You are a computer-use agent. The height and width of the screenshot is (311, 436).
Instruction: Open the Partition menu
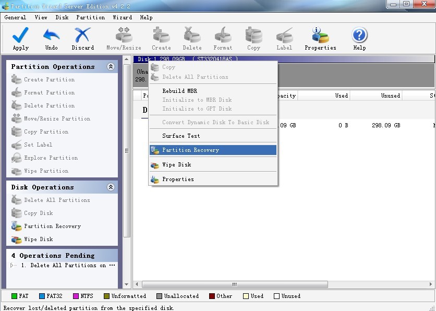[x=91, y=17]
